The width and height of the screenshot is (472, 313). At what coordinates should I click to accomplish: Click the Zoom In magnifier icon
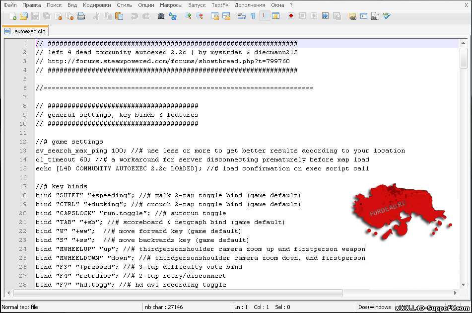click(x=188, y=16)
